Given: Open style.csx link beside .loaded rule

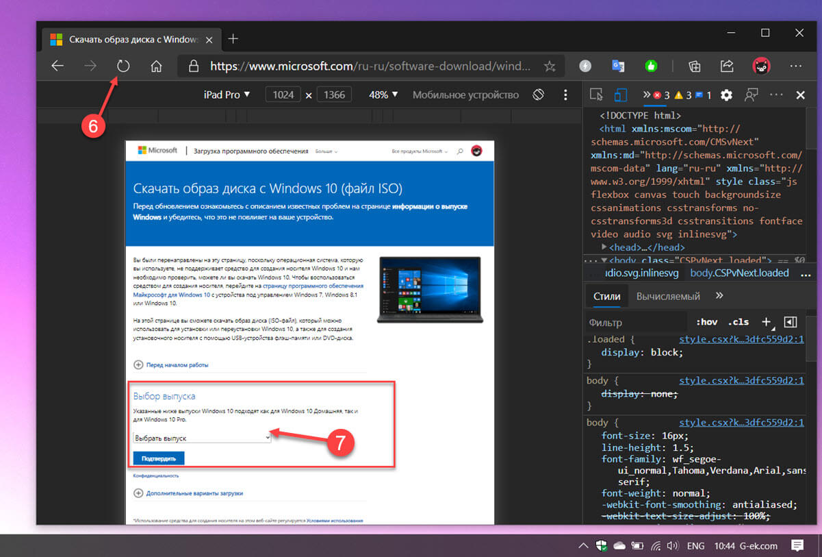Looking at the screenshot, I should click(741, 340).
